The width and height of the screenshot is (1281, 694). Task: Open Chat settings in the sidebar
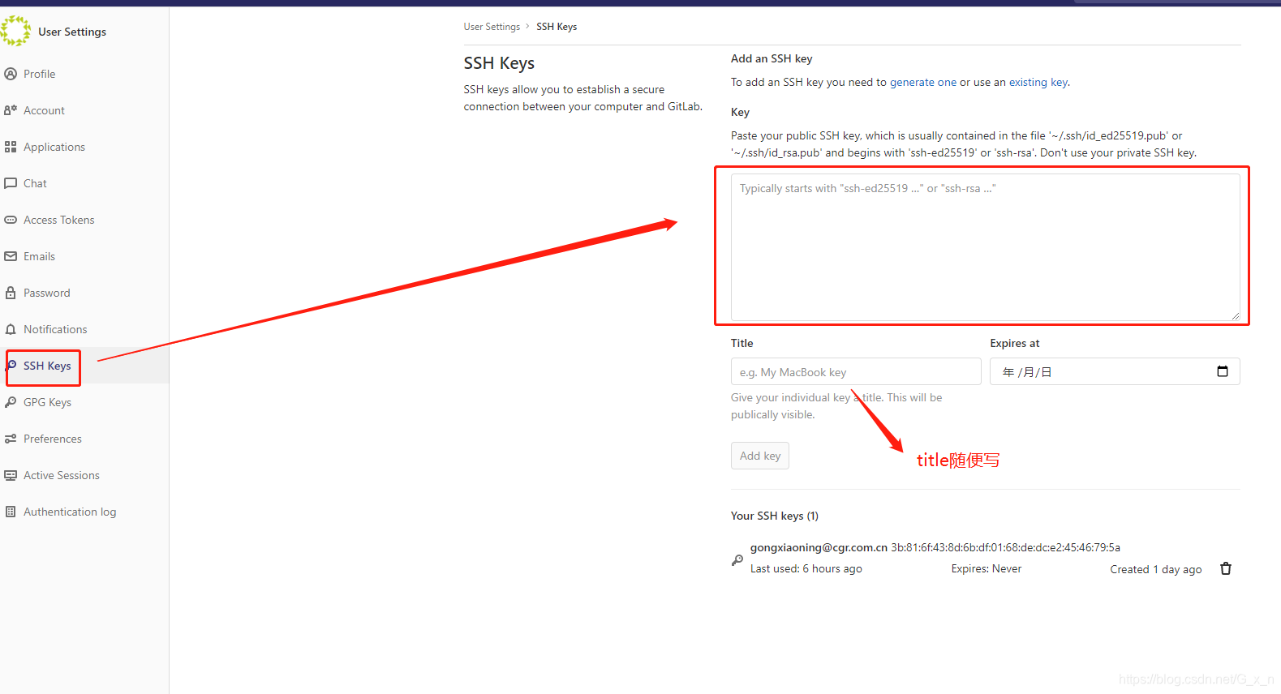click(x=35, y=183)
